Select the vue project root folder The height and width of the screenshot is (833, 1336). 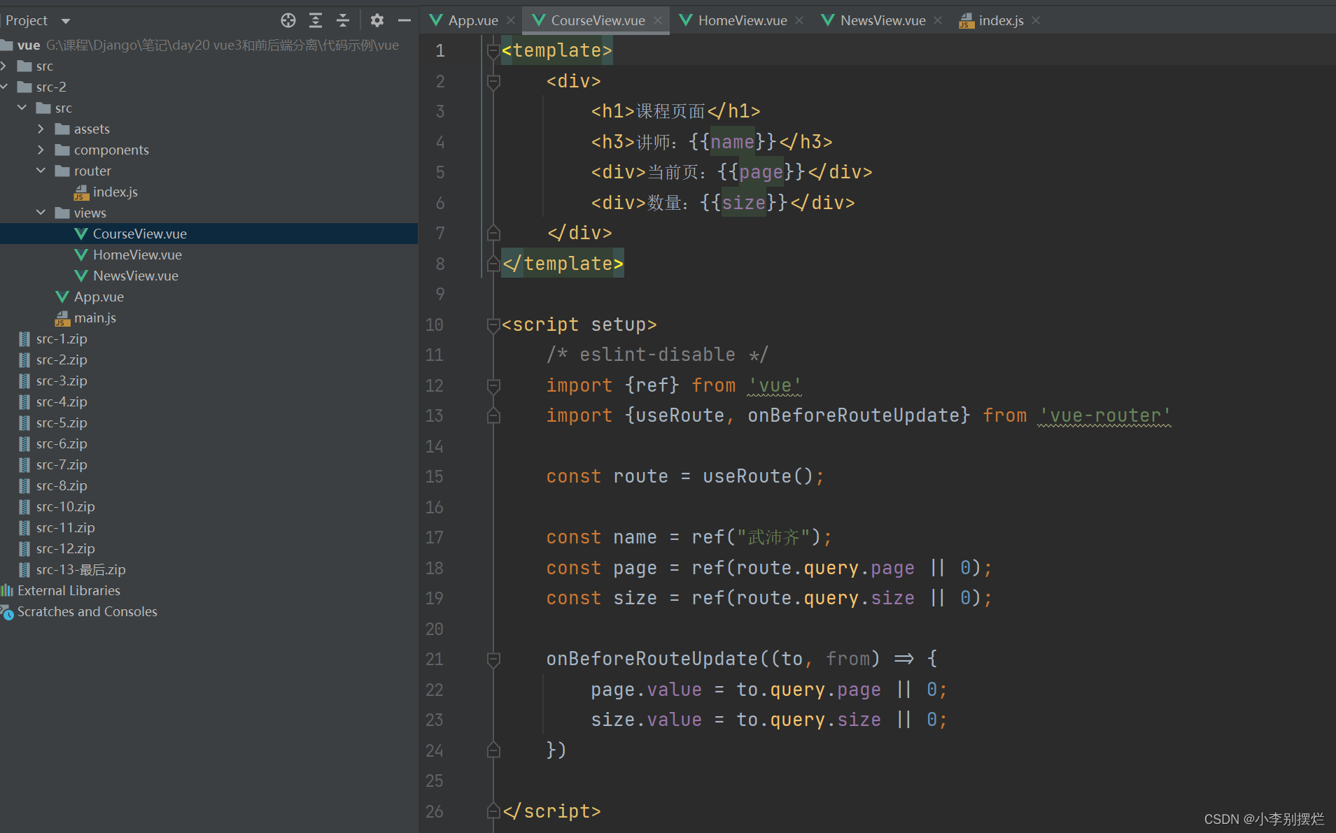(209, 45)
